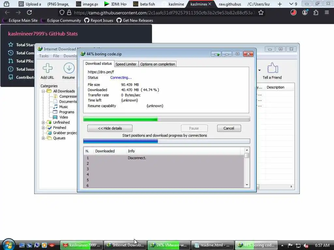334x250 pixels.
Task: Open the Get New Releases bookmark
Action: [135, 21]
